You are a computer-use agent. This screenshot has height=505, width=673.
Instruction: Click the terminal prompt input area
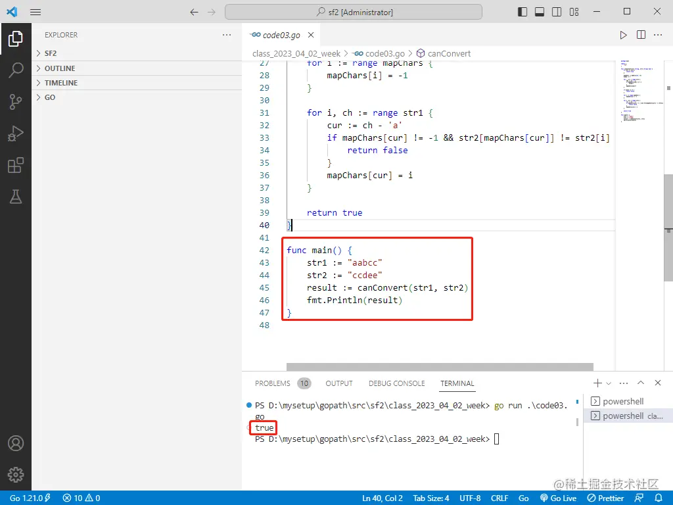point(497,439)
